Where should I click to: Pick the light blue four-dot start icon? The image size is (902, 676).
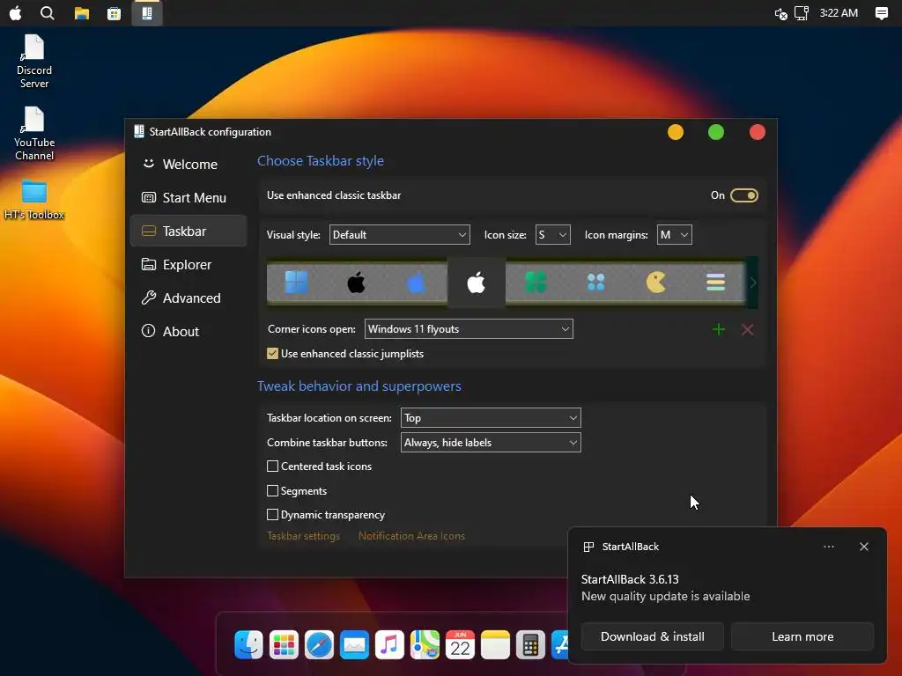click(596, 283)
